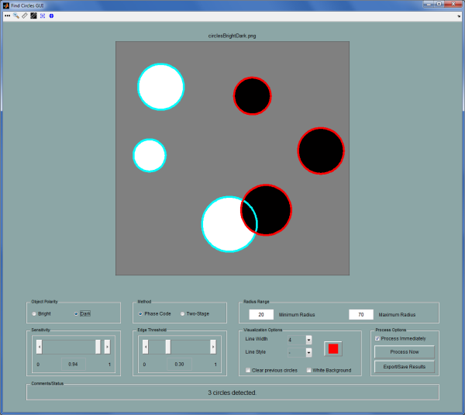Expand the Line Style dropdown
Image resolution: width=465 pixels, height=415 pixels.
point(308,352)
